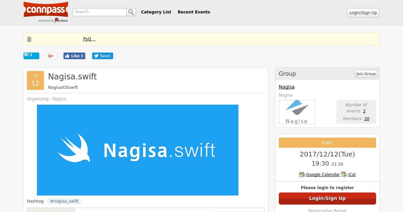This screenshot has width=403, height=212.
Task: Open the Nagisa group link
Action: pos(286,87)
